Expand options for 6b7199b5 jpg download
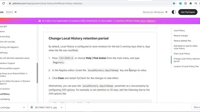200x112 pixels. click(62, 107)
